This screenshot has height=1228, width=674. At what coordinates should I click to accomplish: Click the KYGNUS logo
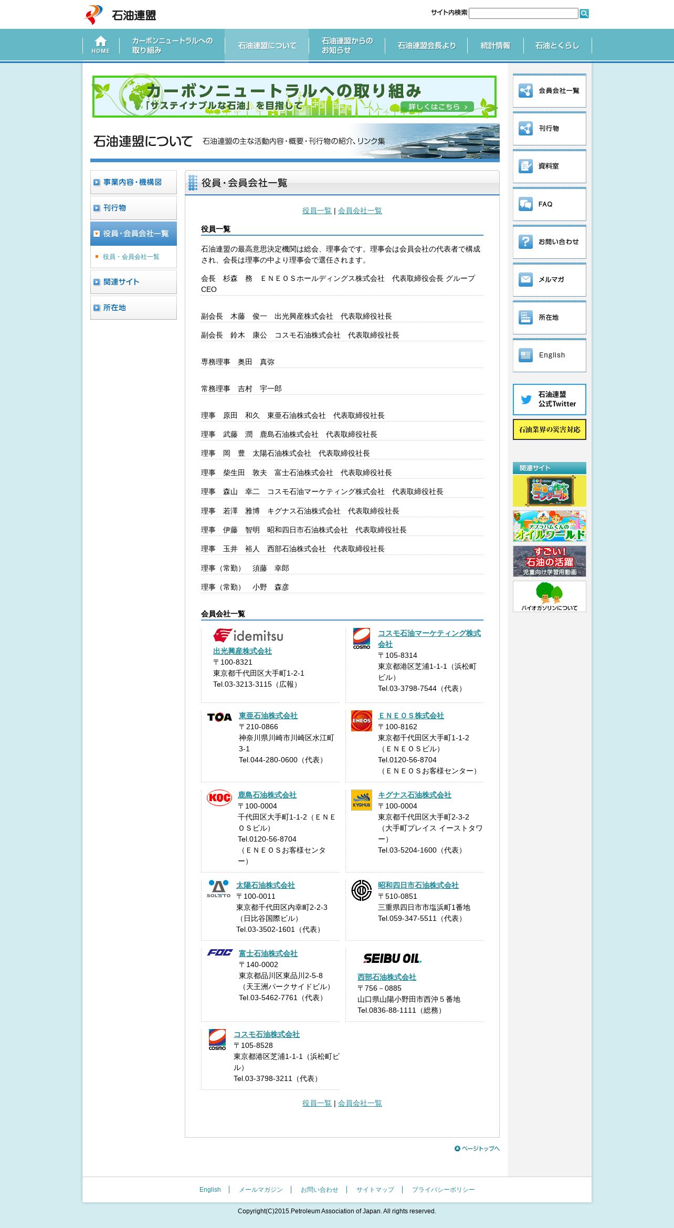[362, 800]
